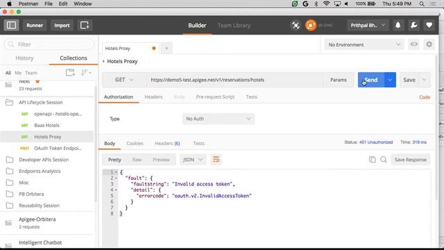444x250 pixels.
Task: Open the request Headers tab
Action: coord(153,97)
